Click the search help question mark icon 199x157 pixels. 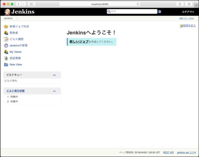160,12
